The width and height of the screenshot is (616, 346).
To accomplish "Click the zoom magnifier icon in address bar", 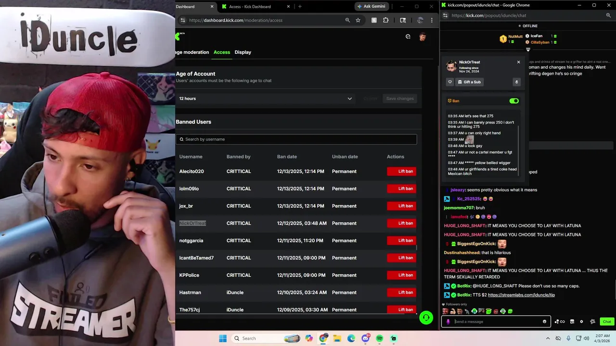I will [x=347, y=20].
